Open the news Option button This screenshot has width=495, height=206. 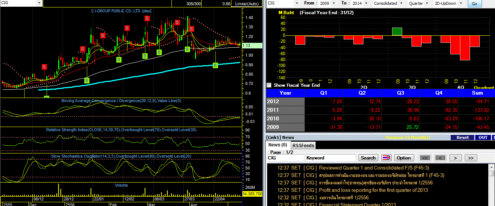(403, 158)
